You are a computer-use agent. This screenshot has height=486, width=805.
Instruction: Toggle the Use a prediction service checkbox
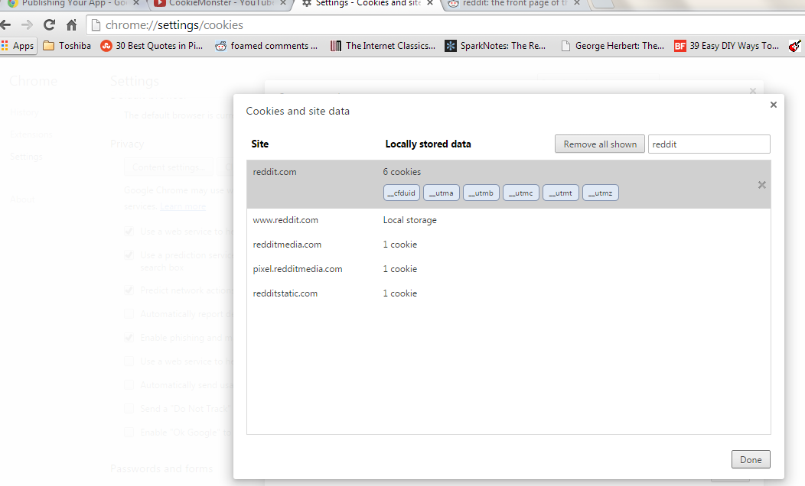[x=129, y=254]
